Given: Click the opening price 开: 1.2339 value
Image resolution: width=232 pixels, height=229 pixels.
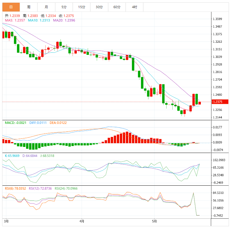Looking at the screenshot, I should tap(12, 16).
